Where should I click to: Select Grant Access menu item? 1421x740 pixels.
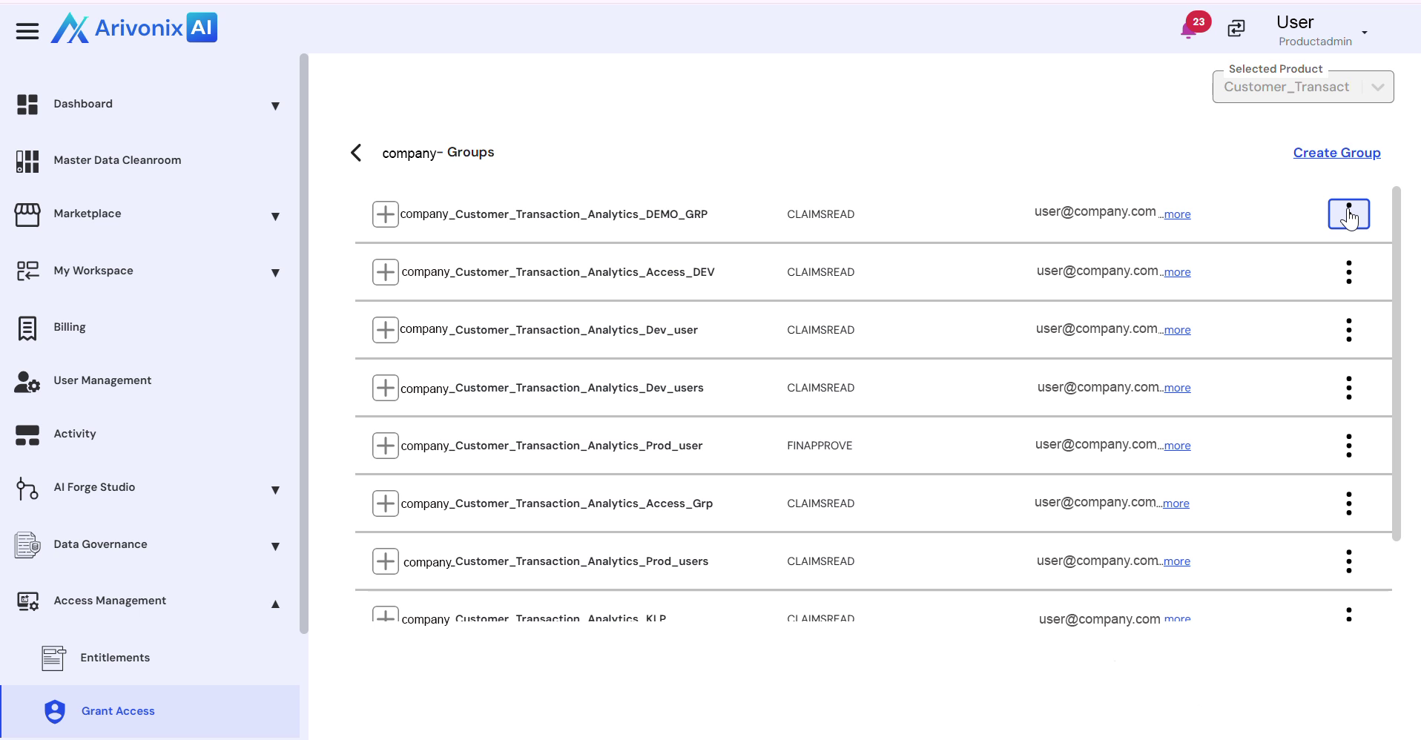118,711
